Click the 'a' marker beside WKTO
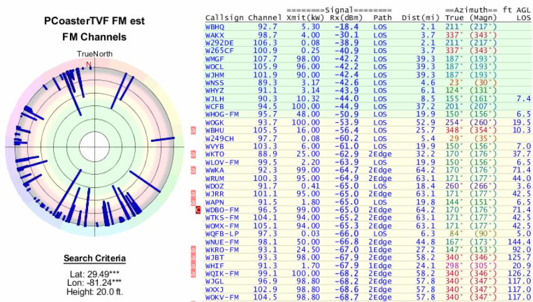This screenshot has width=533, height=302. point(194,153)
